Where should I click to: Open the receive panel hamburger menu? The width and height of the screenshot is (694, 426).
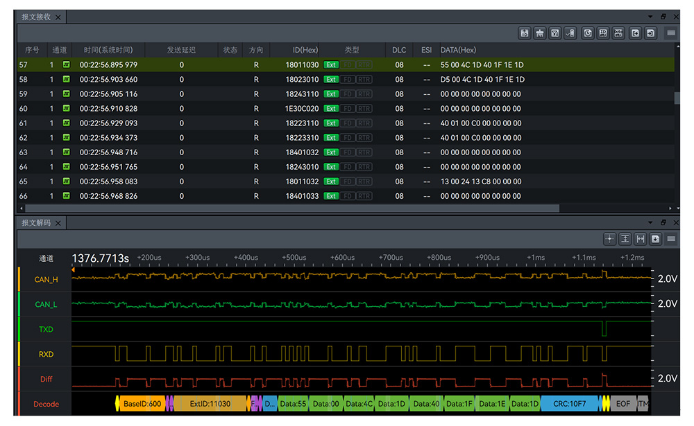671,33
